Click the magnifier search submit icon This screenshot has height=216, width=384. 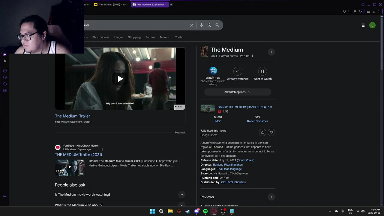click(217, 25)
